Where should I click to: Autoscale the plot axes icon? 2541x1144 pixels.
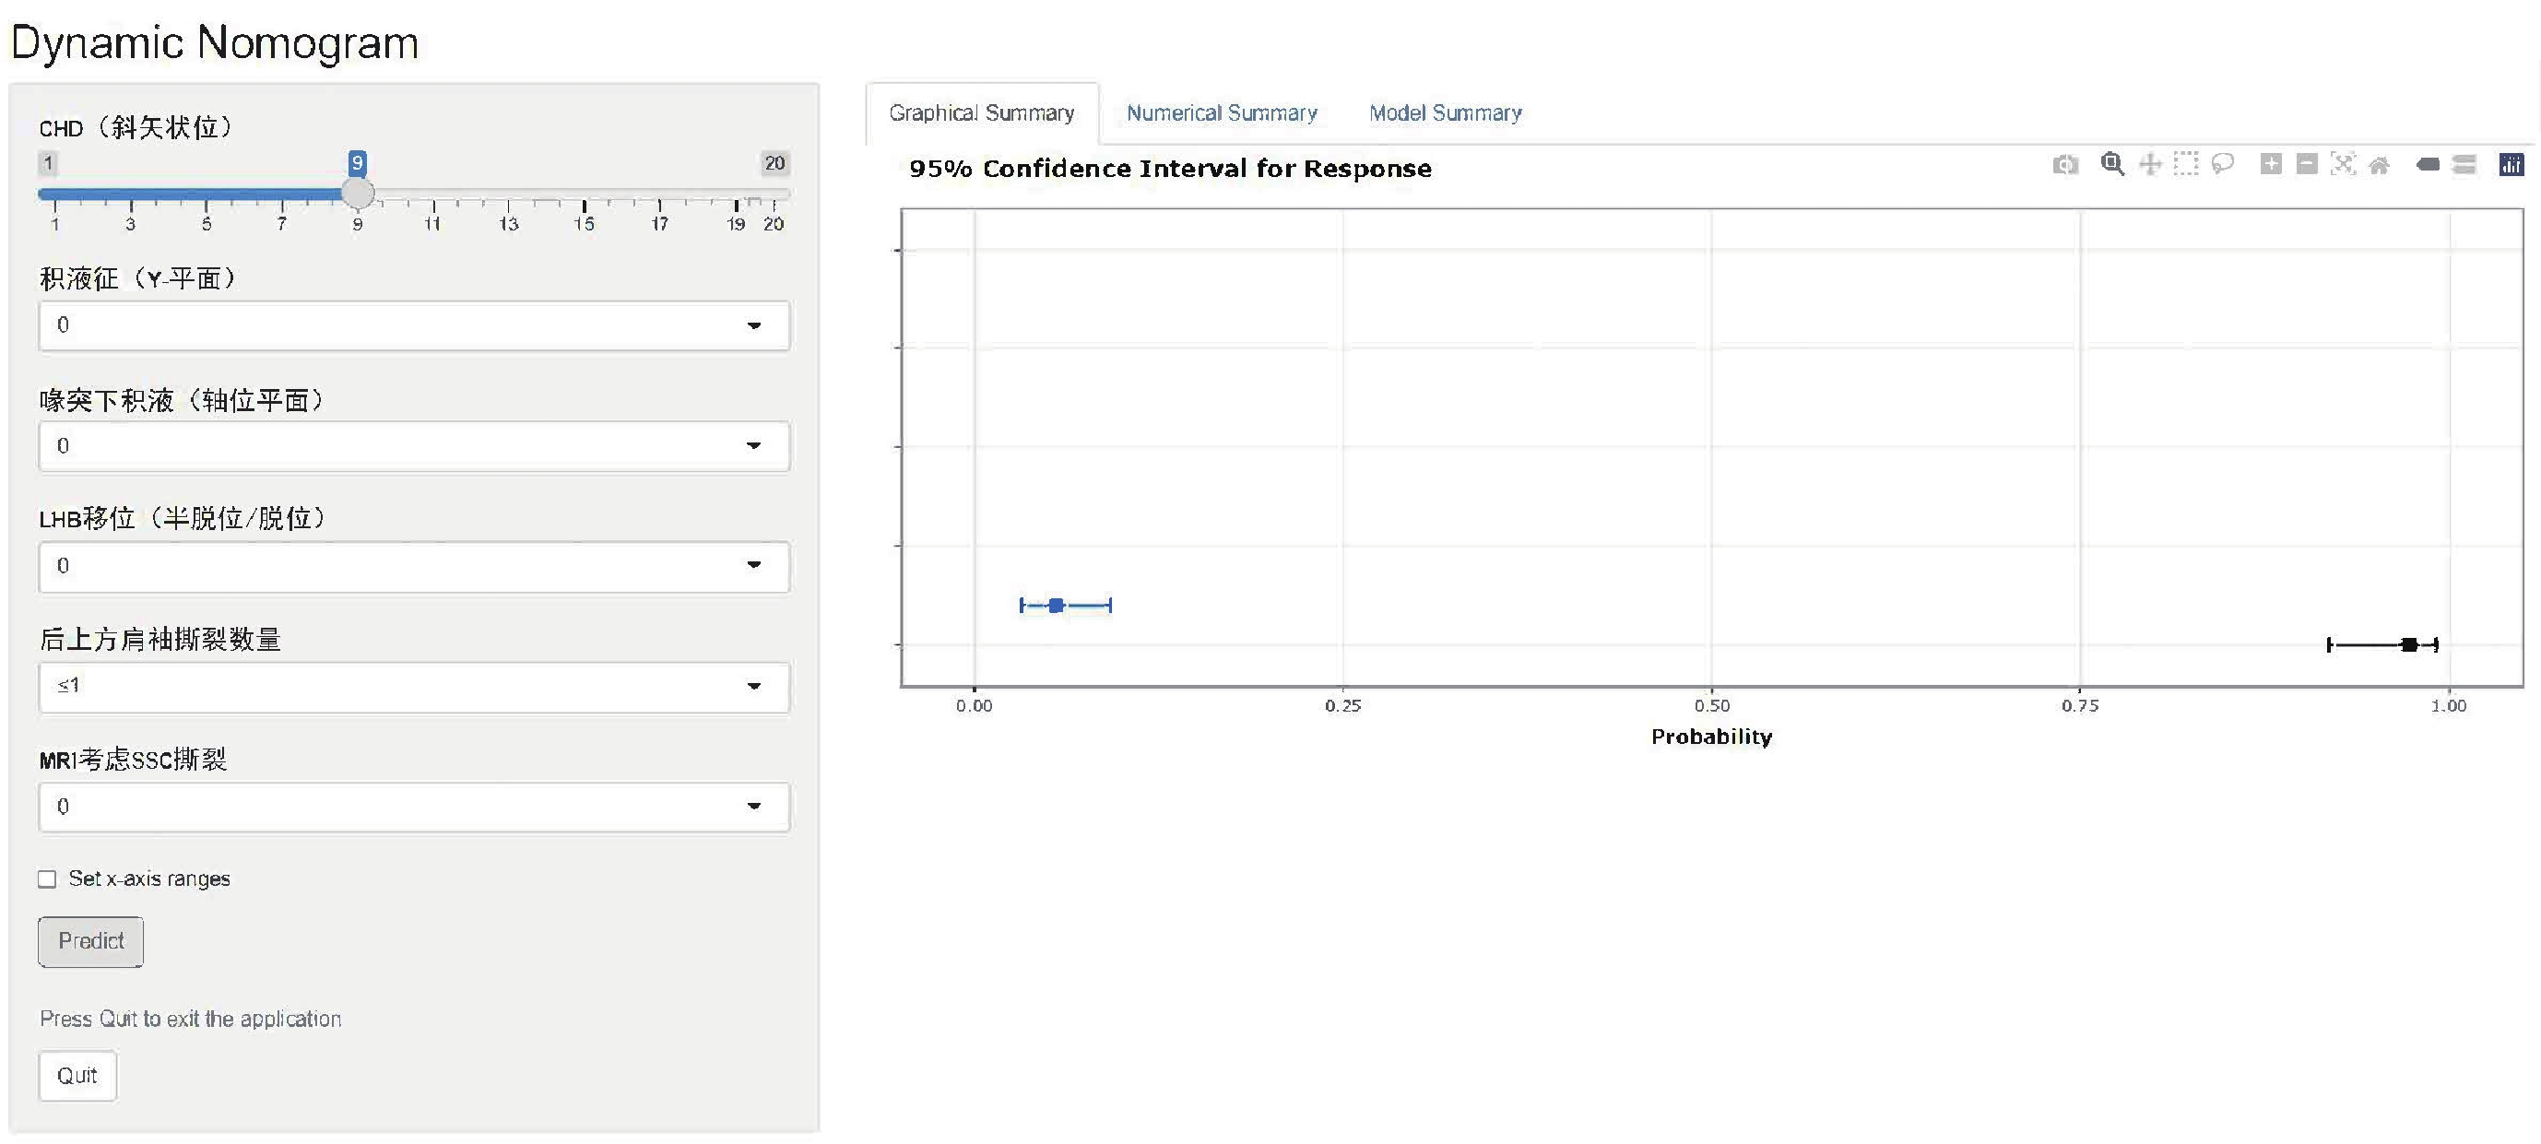pos(2343,164)
